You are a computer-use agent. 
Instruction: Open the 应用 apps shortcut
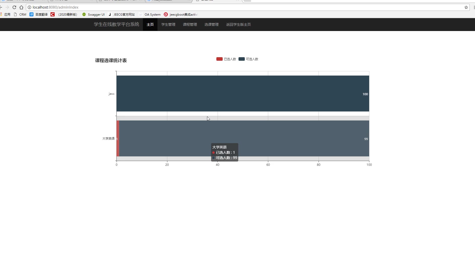pyautogui.click(x=5, y=14)
